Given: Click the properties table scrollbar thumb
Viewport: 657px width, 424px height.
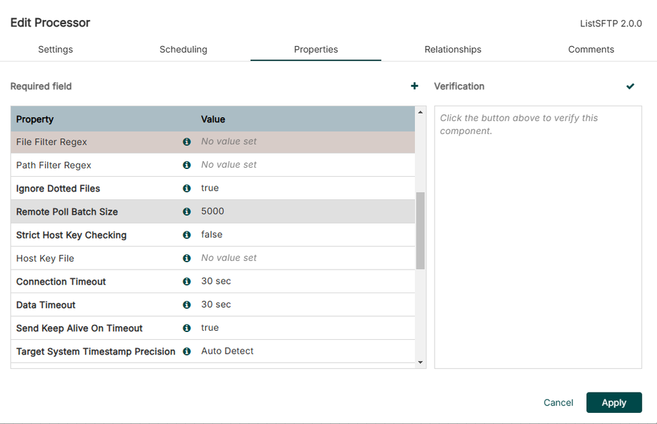Looking at the screenshot, I should [420, 230].
